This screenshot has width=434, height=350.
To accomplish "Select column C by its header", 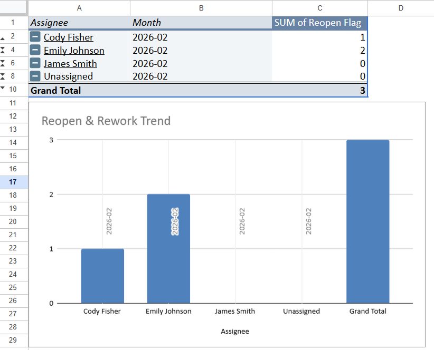I will (x=319, y=8).
